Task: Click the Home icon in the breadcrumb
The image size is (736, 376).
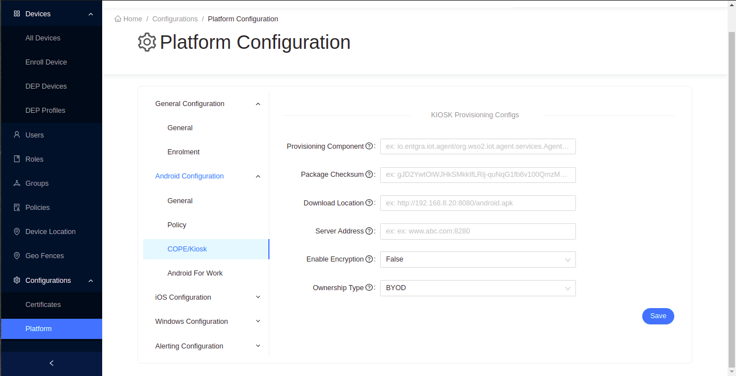Action: 118,19
